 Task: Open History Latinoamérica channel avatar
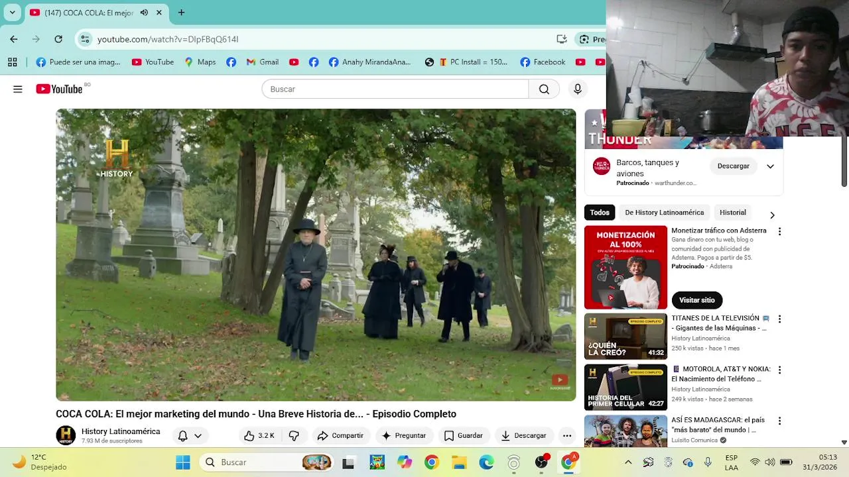pyautogui.click(x=66, y=435)
